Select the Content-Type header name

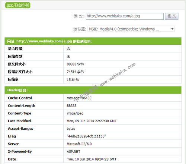[19, 113]
